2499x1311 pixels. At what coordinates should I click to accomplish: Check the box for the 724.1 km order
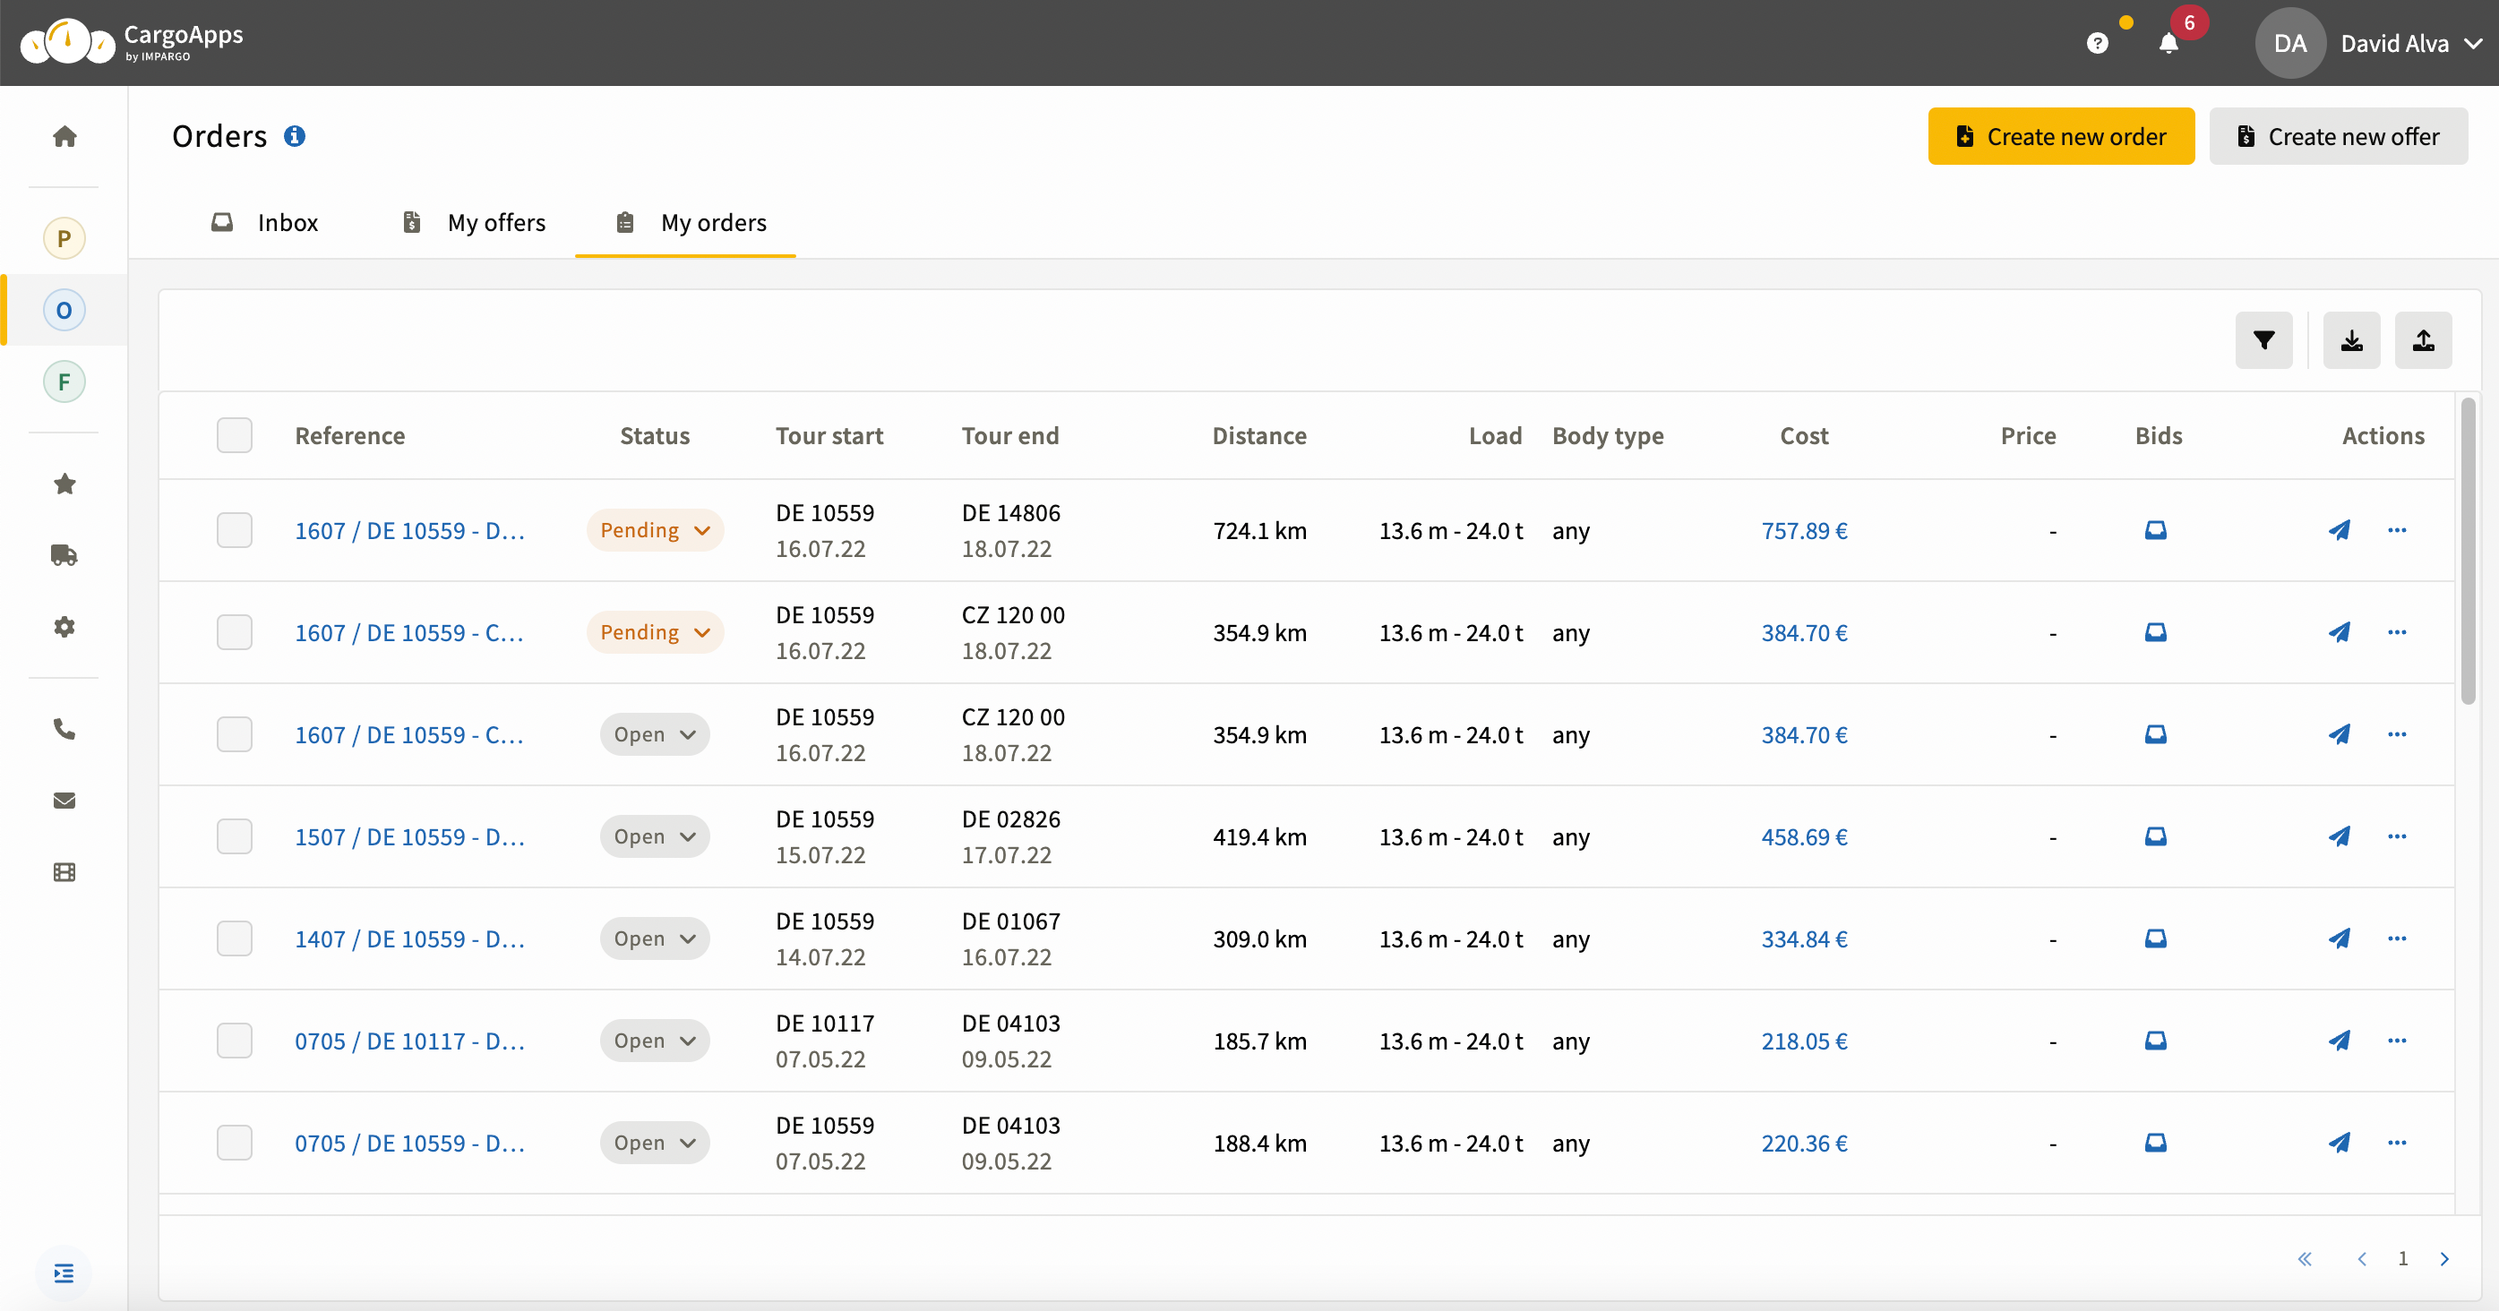(x=234, y=530)
